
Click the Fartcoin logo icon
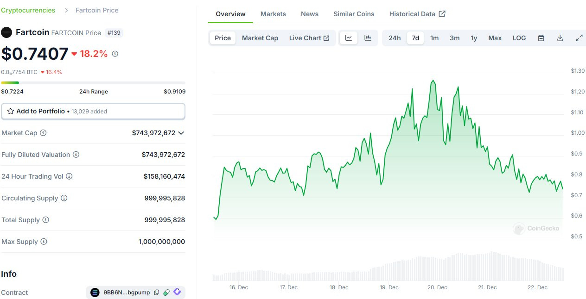pos(6,32)
